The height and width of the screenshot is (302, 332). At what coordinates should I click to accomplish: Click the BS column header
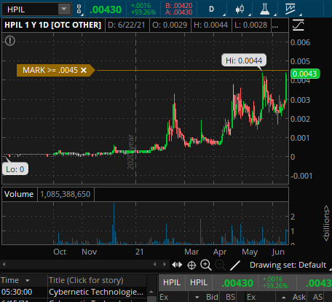(230, 297)
